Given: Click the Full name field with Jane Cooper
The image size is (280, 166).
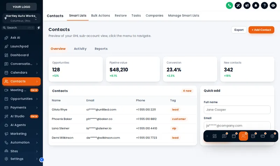Looking at the screenshot, I should tap(237, 110).
